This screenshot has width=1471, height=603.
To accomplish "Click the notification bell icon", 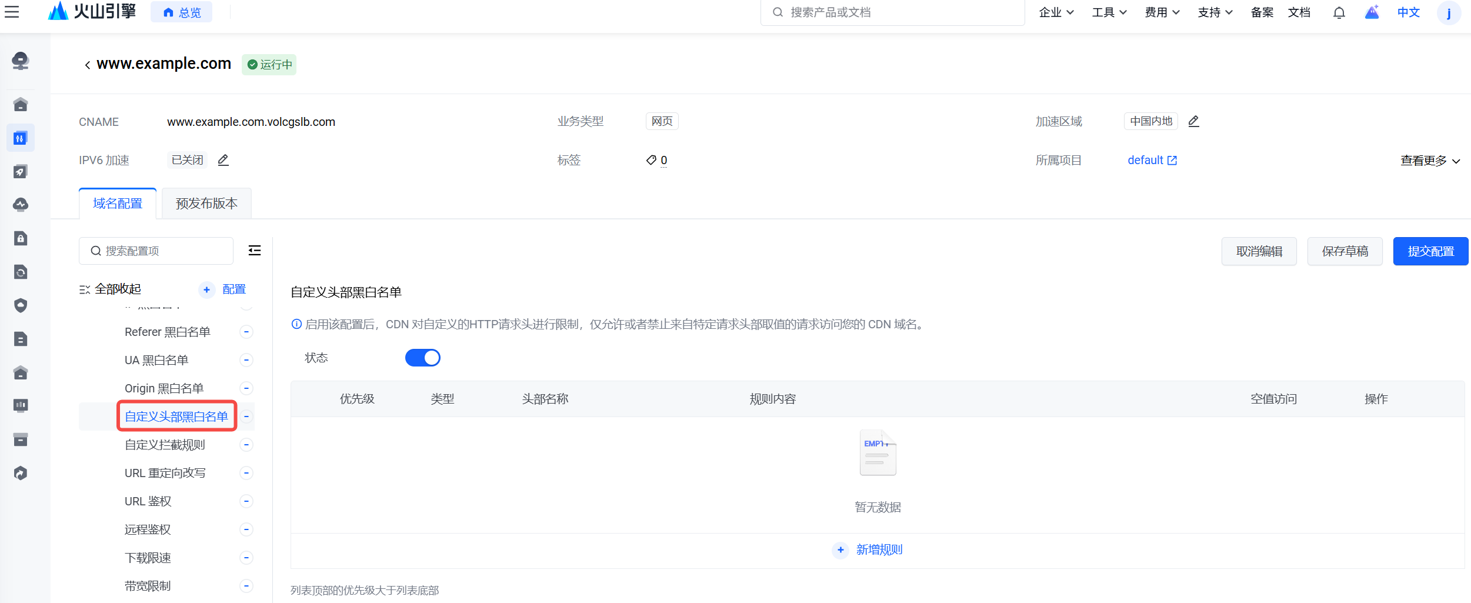I will pyautogui.click(x=1339, y=12).
